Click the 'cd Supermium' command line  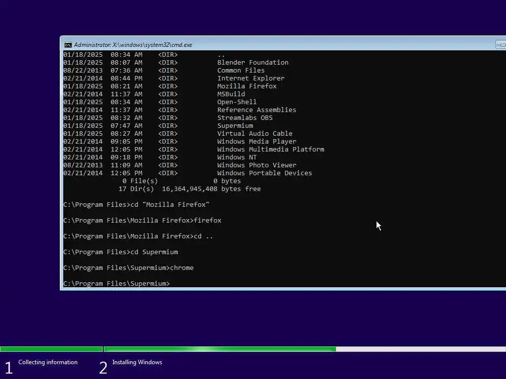coord(121,252)
